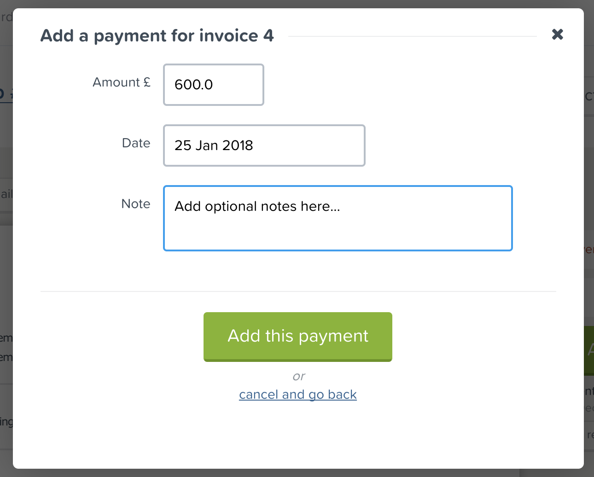Click the green Add this payment button

tap(297, 337)
